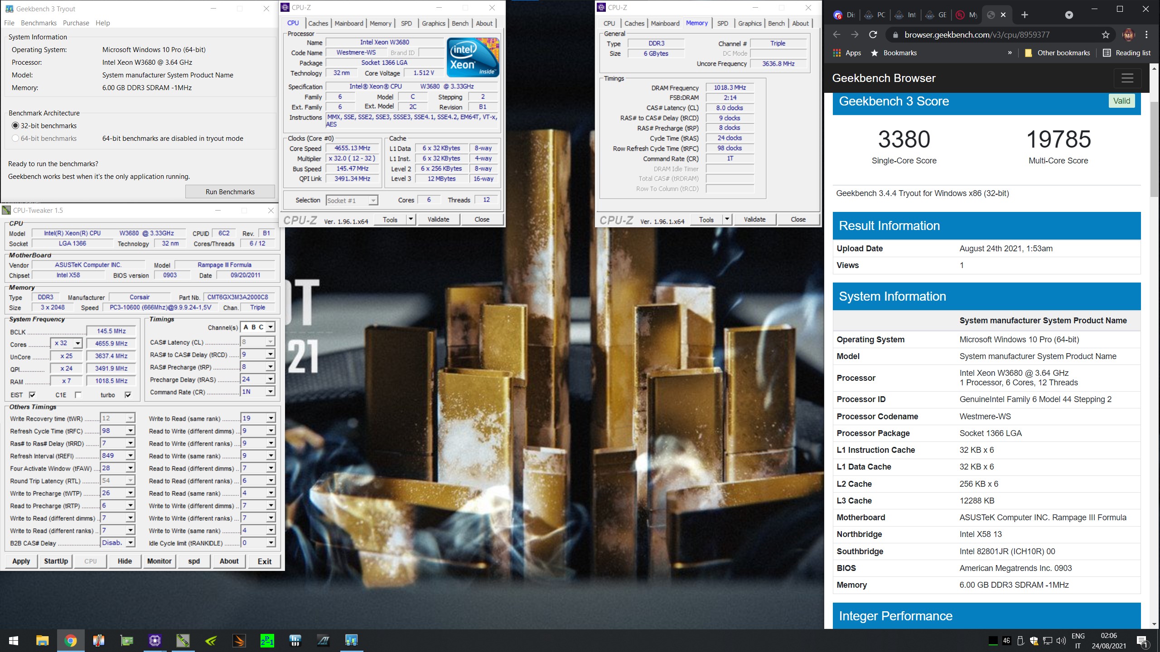Click the Chrome page vertical scrollbar
1160x652 pixels.
tap(1155, 149)
